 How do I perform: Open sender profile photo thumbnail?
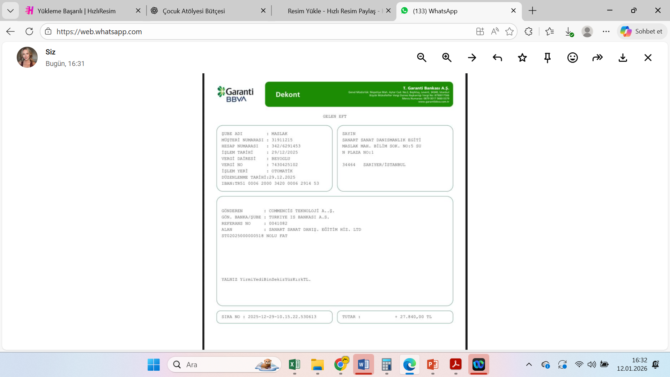27,57
